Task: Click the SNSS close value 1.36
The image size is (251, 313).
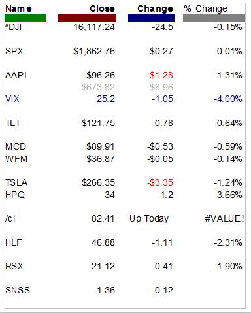Action: [x=106, y=290]
